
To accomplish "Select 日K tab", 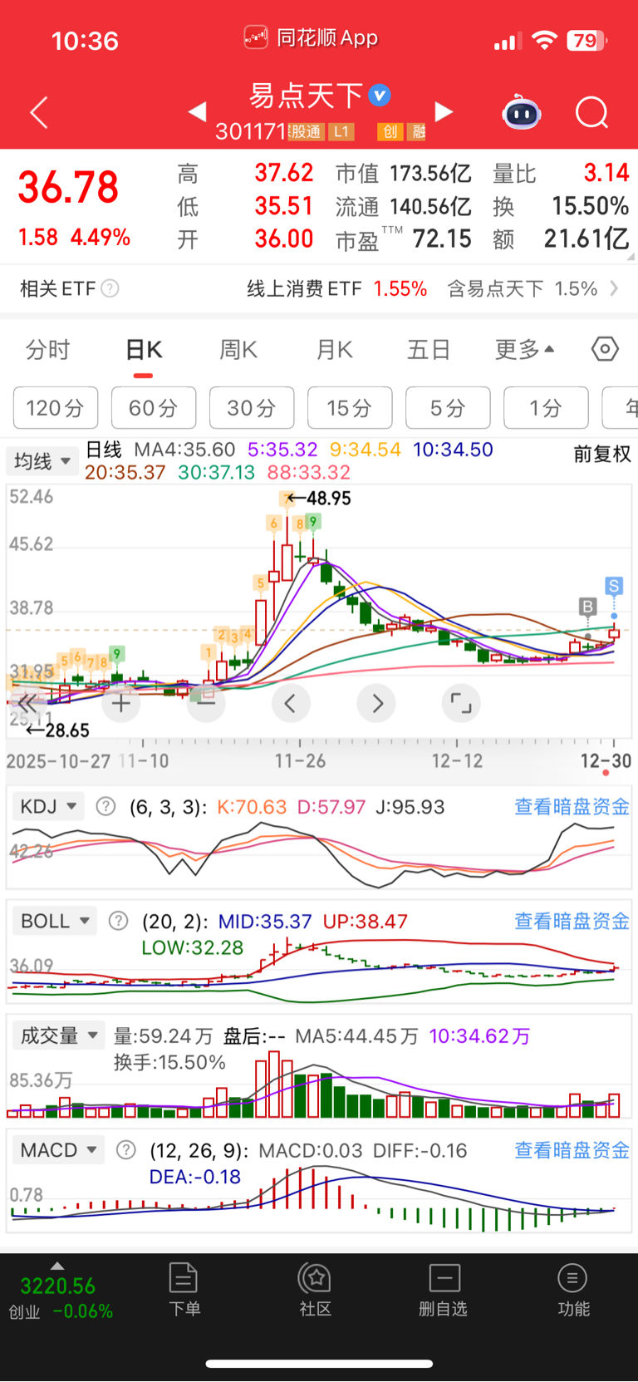I will click(x=144, y=349).
